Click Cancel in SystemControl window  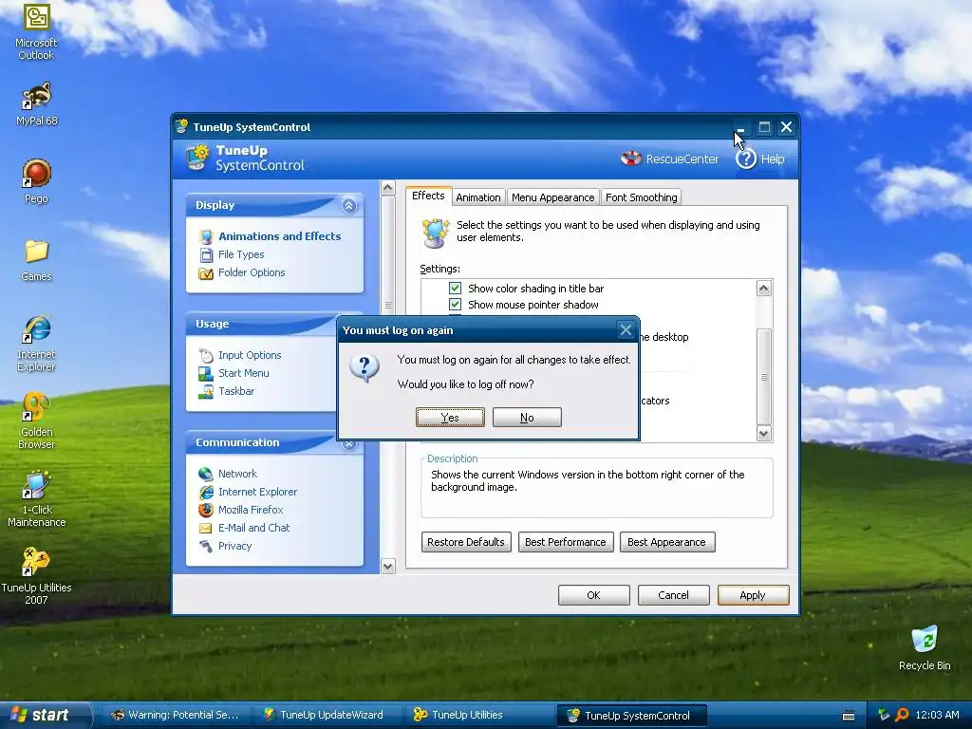[673, 595]
